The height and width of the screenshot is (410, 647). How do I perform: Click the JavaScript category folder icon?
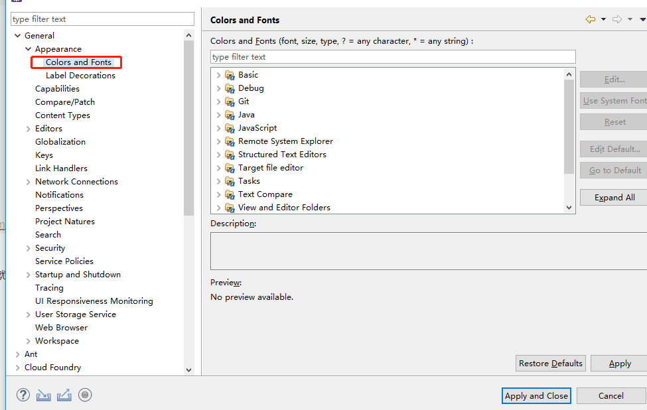(x=230, y=128)
